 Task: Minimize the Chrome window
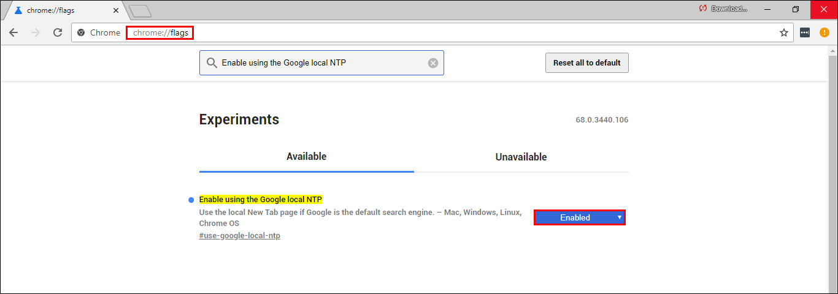point(767,9)
